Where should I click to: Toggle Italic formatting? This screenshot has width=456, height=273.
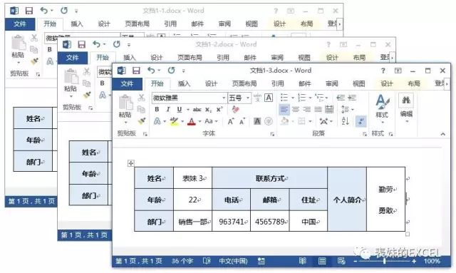point(168,110)
